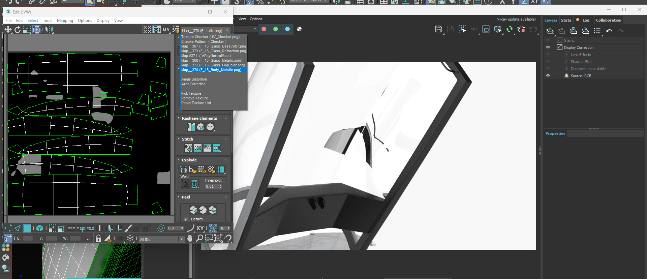This screenshot has width=647, height=279.
Task: Click the undo arrow in Layers panel
Action: [609, 31]
